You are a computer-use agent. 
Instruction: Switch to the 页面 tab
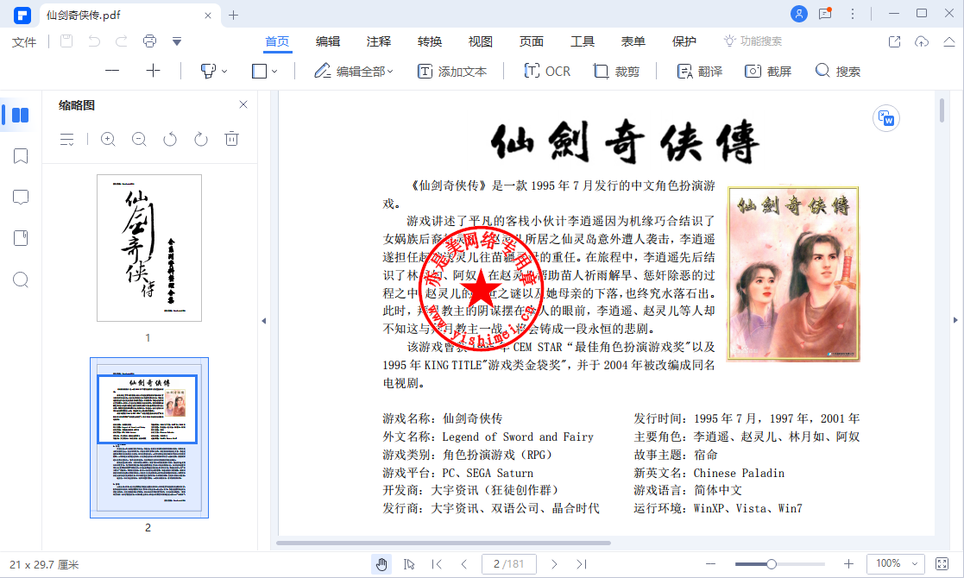[x=531, y=41]
